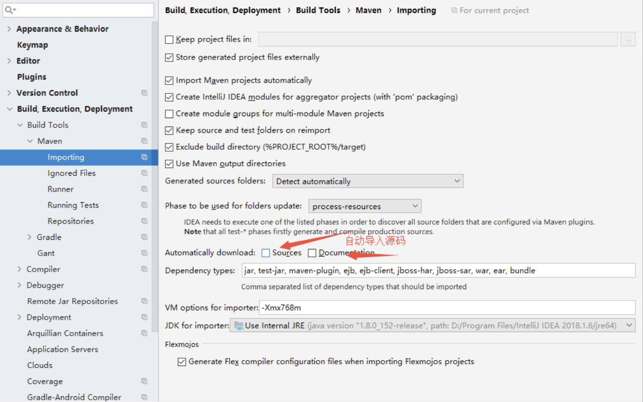Viewport: 643px width, 402px height.
Task: Expand the Debugger node arrow
Action: click(19, 285)
